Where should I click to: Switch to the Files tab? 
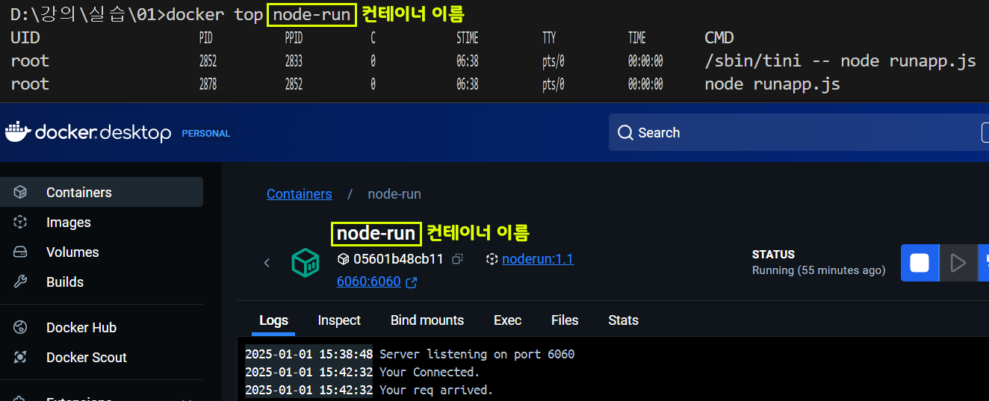pyautogui.click(x=565, y=320)
